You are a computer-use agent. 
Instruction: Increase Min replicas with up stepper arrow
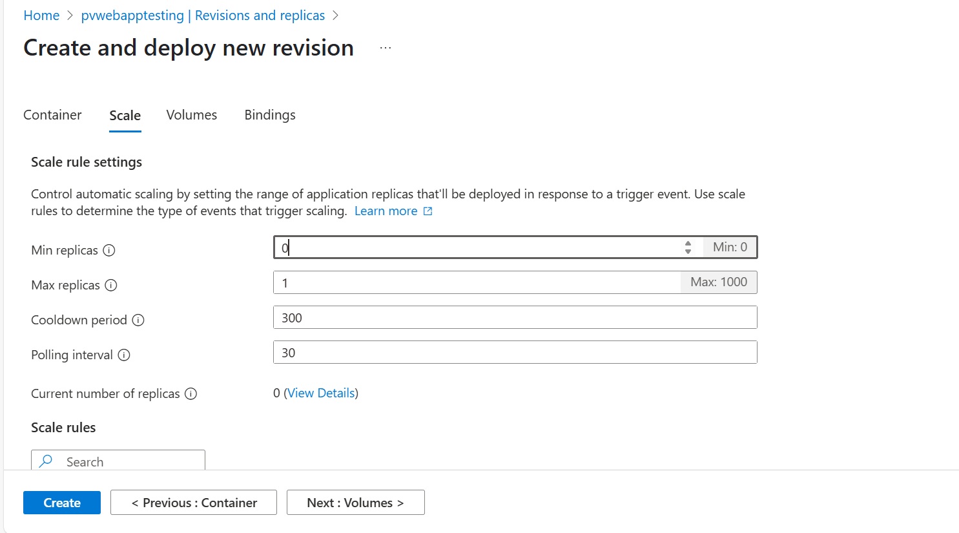pyautogui.click(x=688, y=244)
